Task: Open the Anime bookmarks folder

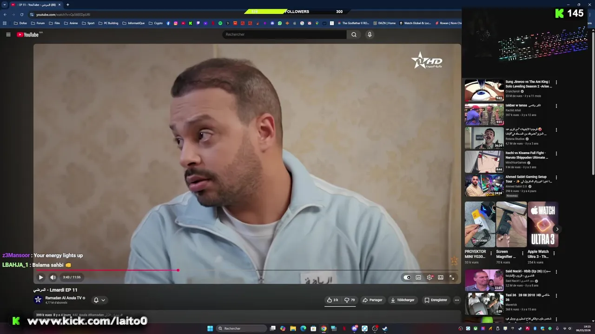Action: coord(71,23)
